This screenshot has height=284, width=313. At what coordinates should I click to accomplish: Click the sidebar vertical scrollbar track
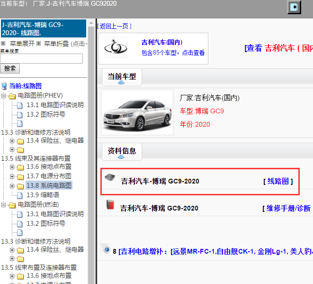pyautogui.click(x=91, y=155)
